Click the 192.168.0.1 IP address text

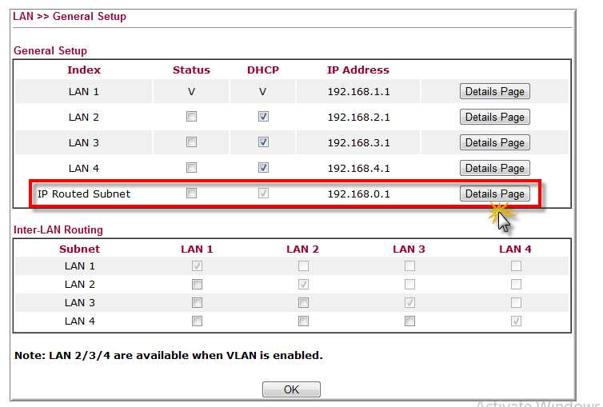(x=358, y=194)
